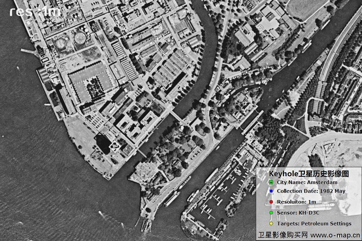The image size is (362, 241).
Task: Click the Keyhole卫星历史影像图 legend title
Action: tap(309, 174)
